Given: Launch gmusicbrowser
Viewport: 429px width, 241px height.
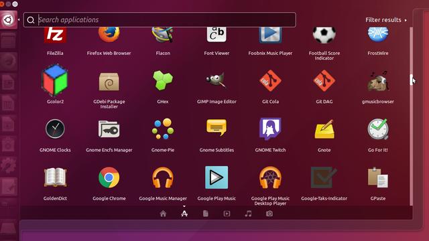Looking at the screenshot, I should [x=378, y=81].
